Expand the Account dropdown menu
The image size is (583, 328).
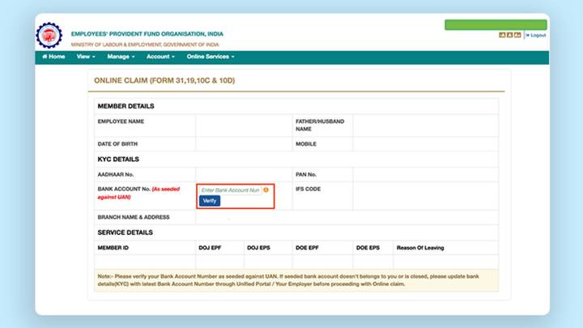click(x=160, y=57)
